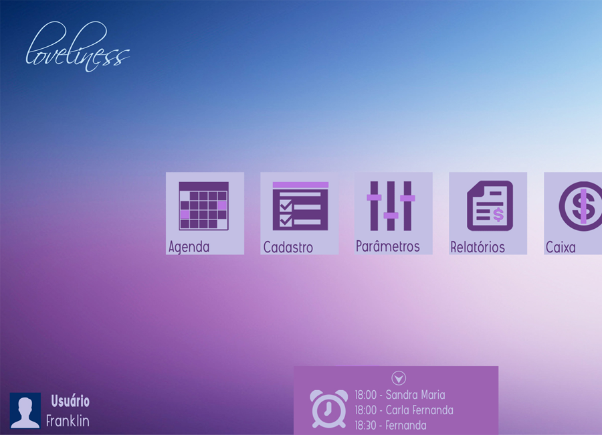The width and height of the screenshot is (602, 435).
Task: Open the Parâmetros sliders icon
Action: point(391,205)
